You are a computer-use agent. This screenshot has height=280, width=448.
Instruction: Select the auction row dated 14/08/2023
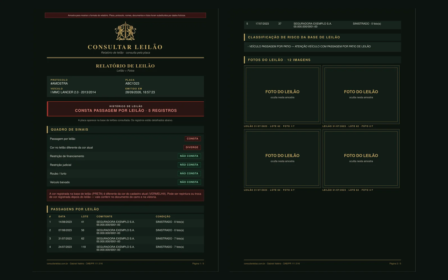[x=125, y=223]
